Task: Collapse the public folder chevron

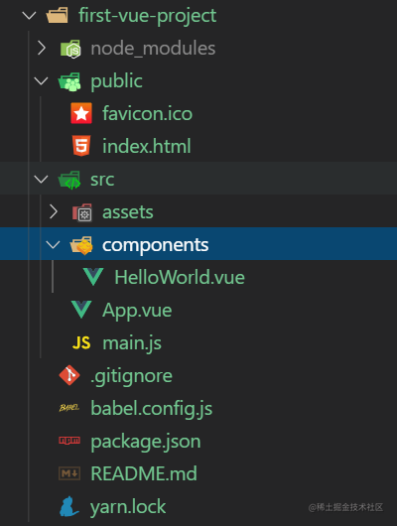Action: tap(41, 80)
